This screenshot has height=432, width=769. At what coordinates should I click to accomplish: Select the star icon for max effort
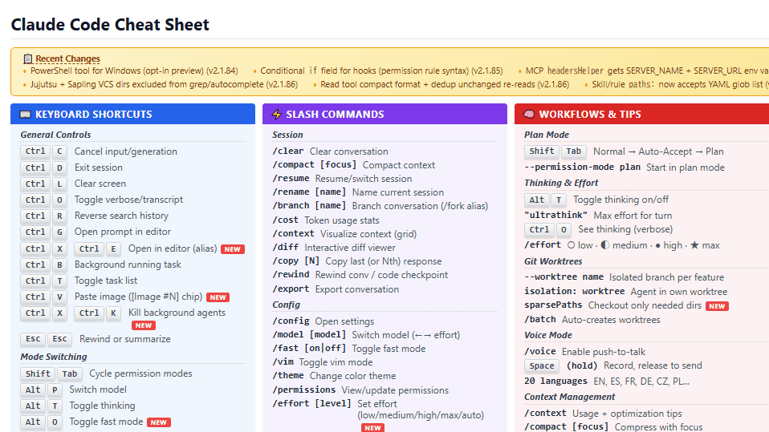(x=694, y=245)
